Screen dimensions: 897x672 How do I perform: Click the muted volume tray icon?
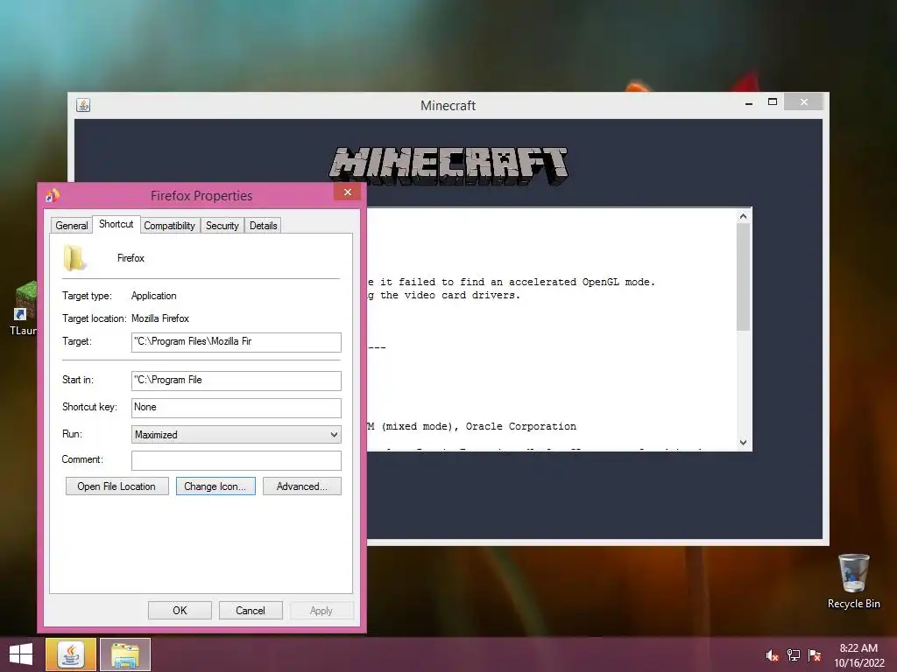[772, 655]
